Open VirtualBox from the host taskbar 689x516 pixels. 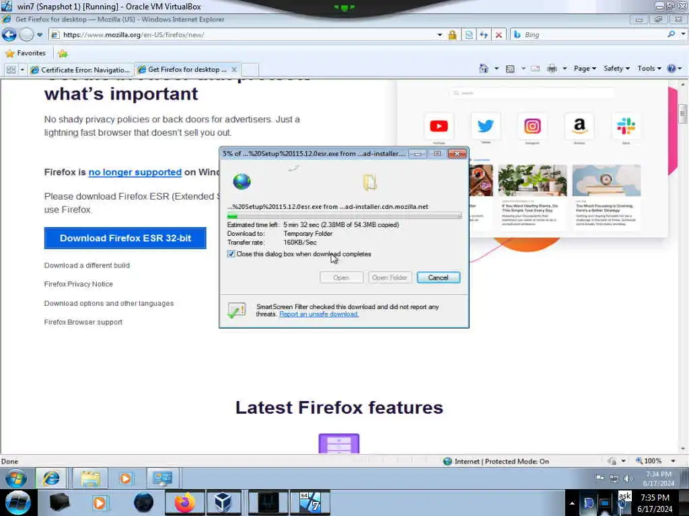[223, 503]
